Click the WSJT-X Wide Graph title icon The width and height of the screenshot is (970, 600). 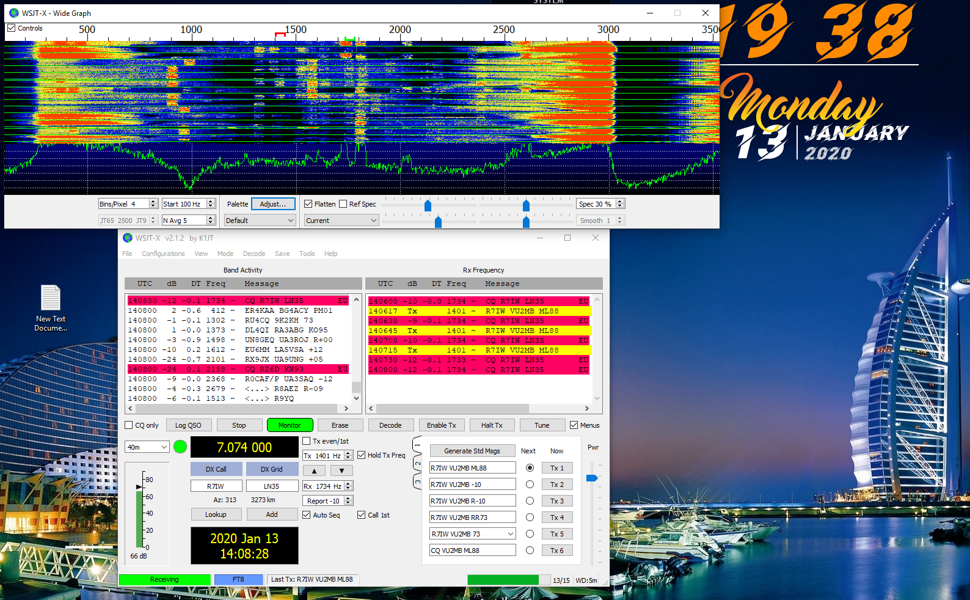(14, 13)
